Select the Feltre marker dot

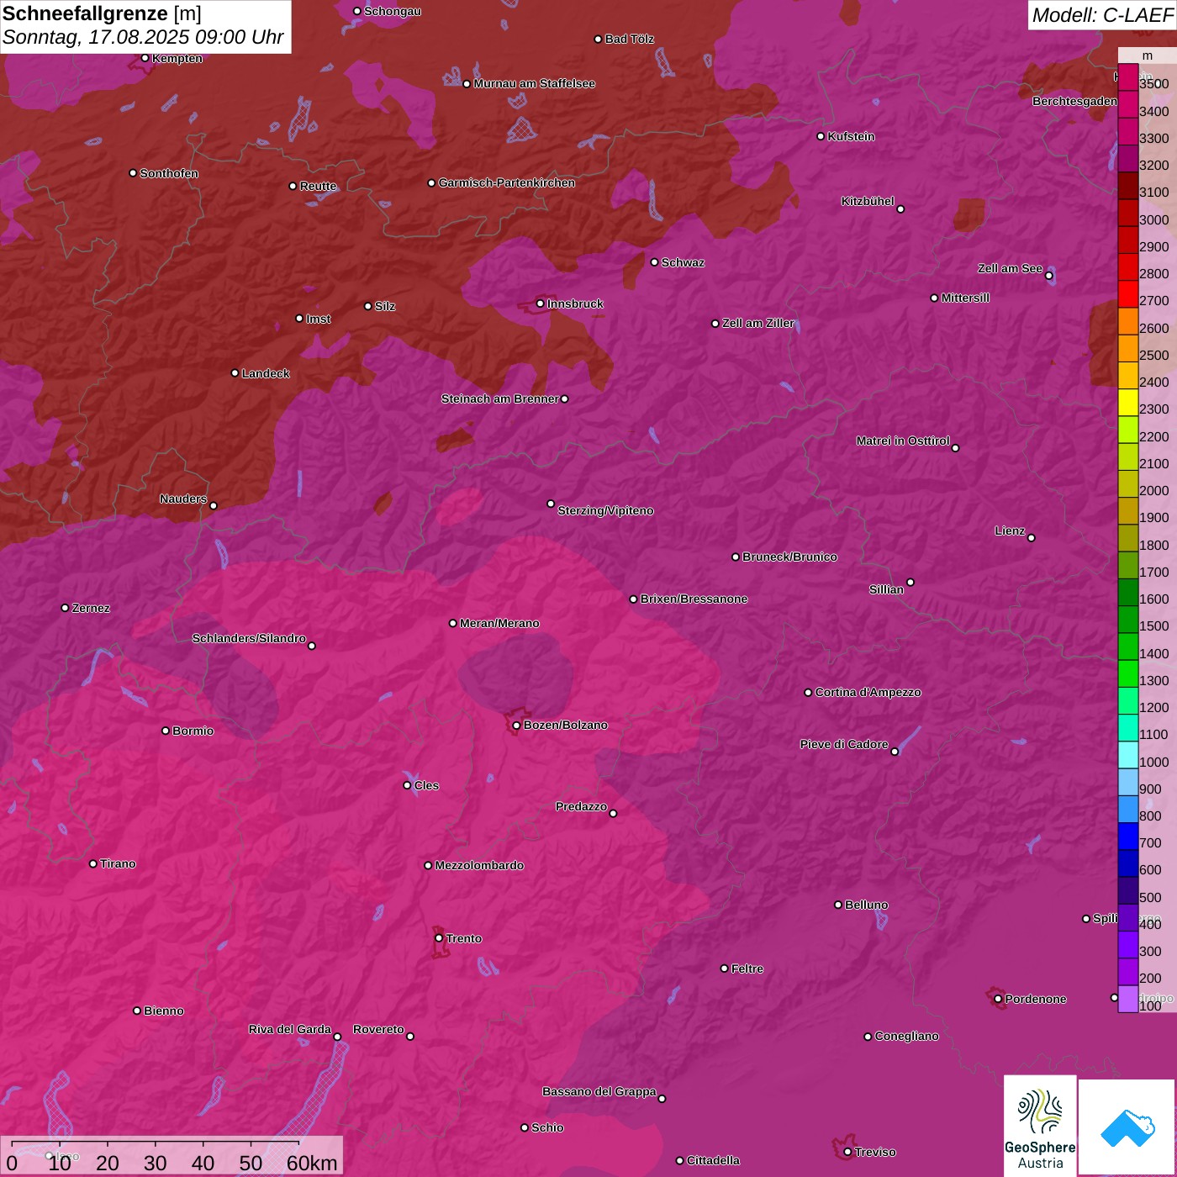click(x=725, y=969)
